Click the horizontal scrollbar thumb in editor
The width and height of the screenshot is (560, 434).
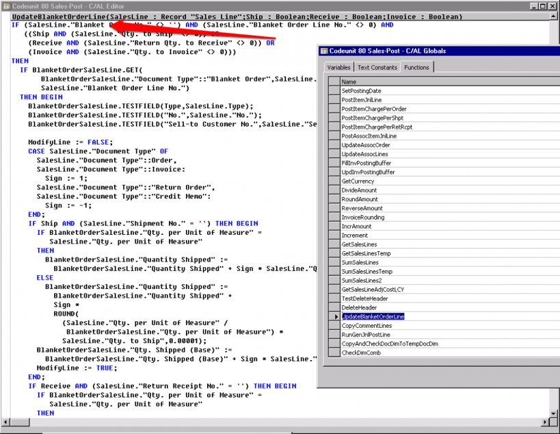[20, 422]
